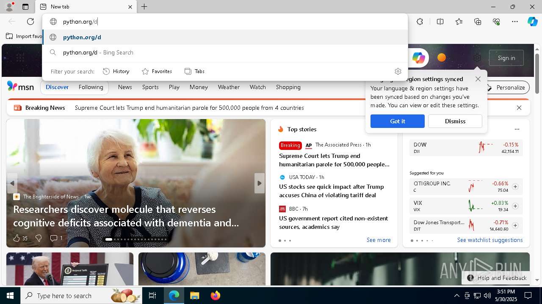Image resolution: width=542 pixels, height=304 pixels.
Task: Open the Extensions puzzle icon
Action: click(420, 22)
